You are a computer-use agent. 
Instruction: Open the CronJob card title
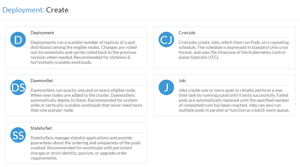pos(187,33)
